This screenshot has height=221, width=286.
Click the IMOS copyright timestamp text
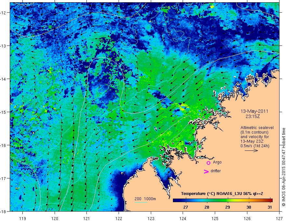(283, 167)
